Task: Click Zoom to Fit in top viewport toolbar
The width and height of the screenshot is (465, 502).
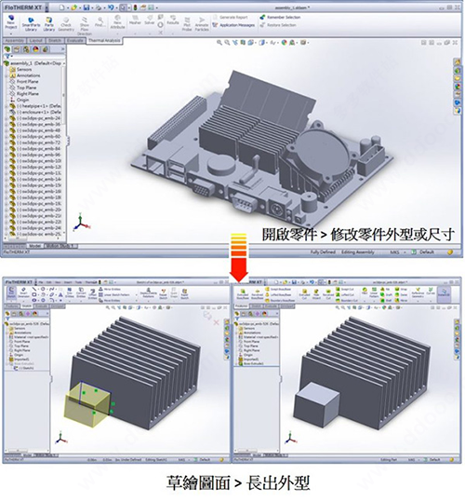Action: click(219, 42)
